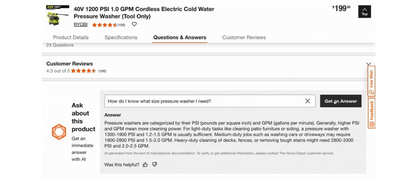Open the Feedback side tab
The image size is (411, 179).
click(371, 113)
